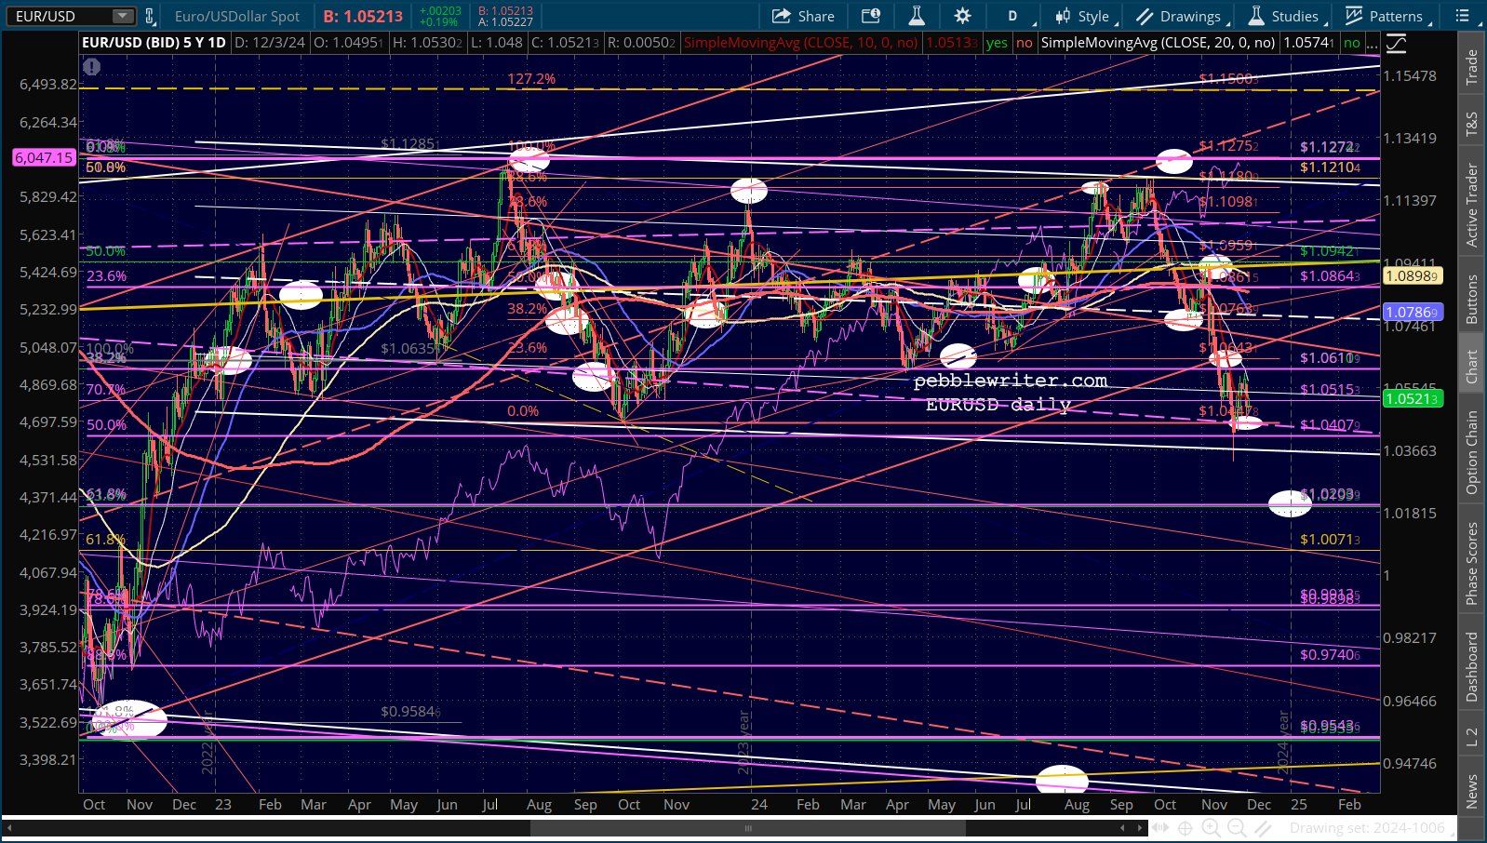1487x843 pixels.
Task: Click the 6,047.15 pink price label
Action: [x=44, y=157]
